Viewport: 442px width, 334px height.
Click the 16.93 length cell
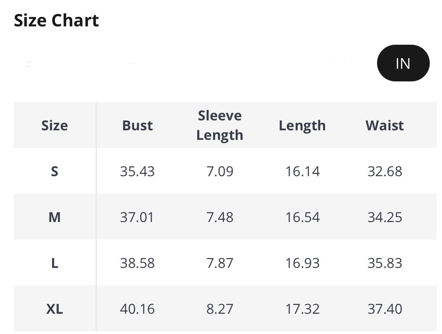(302, 263)
